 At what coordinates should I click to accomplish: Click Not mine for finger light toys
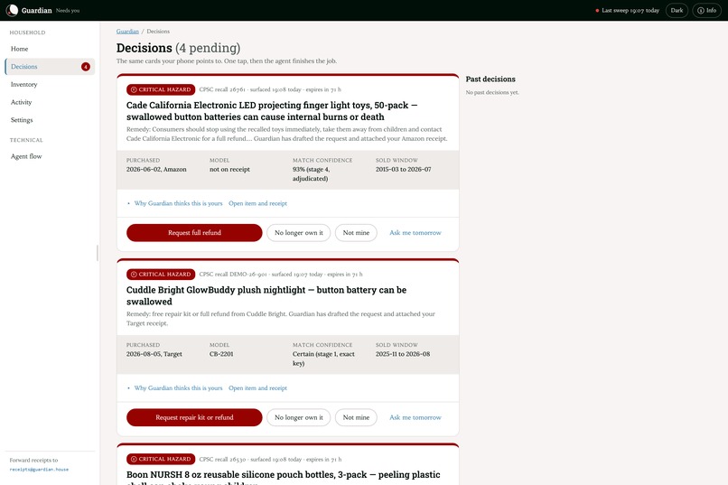tap(356, 232)
